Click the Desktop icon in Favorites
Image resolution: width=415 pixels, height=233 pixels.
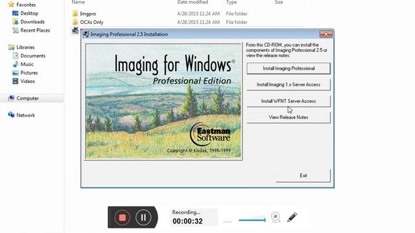pos(16,13)
